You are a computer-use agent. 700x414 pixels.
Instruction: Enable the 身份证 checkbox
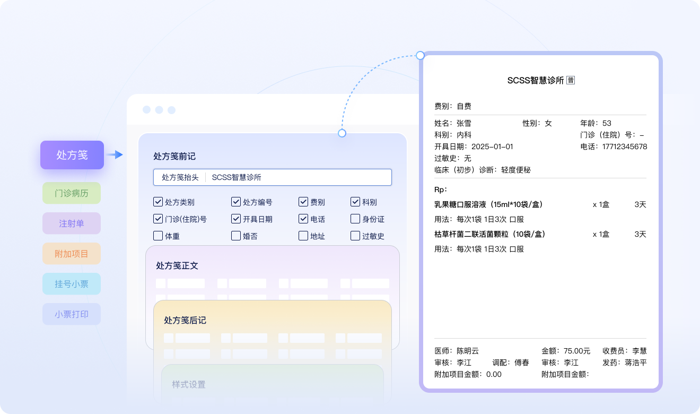(355, 219)
